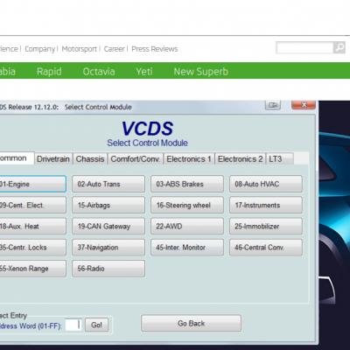350x350 pixels.
Task: Select the 09-Cent. Elect. module
Action: (32, 205)
